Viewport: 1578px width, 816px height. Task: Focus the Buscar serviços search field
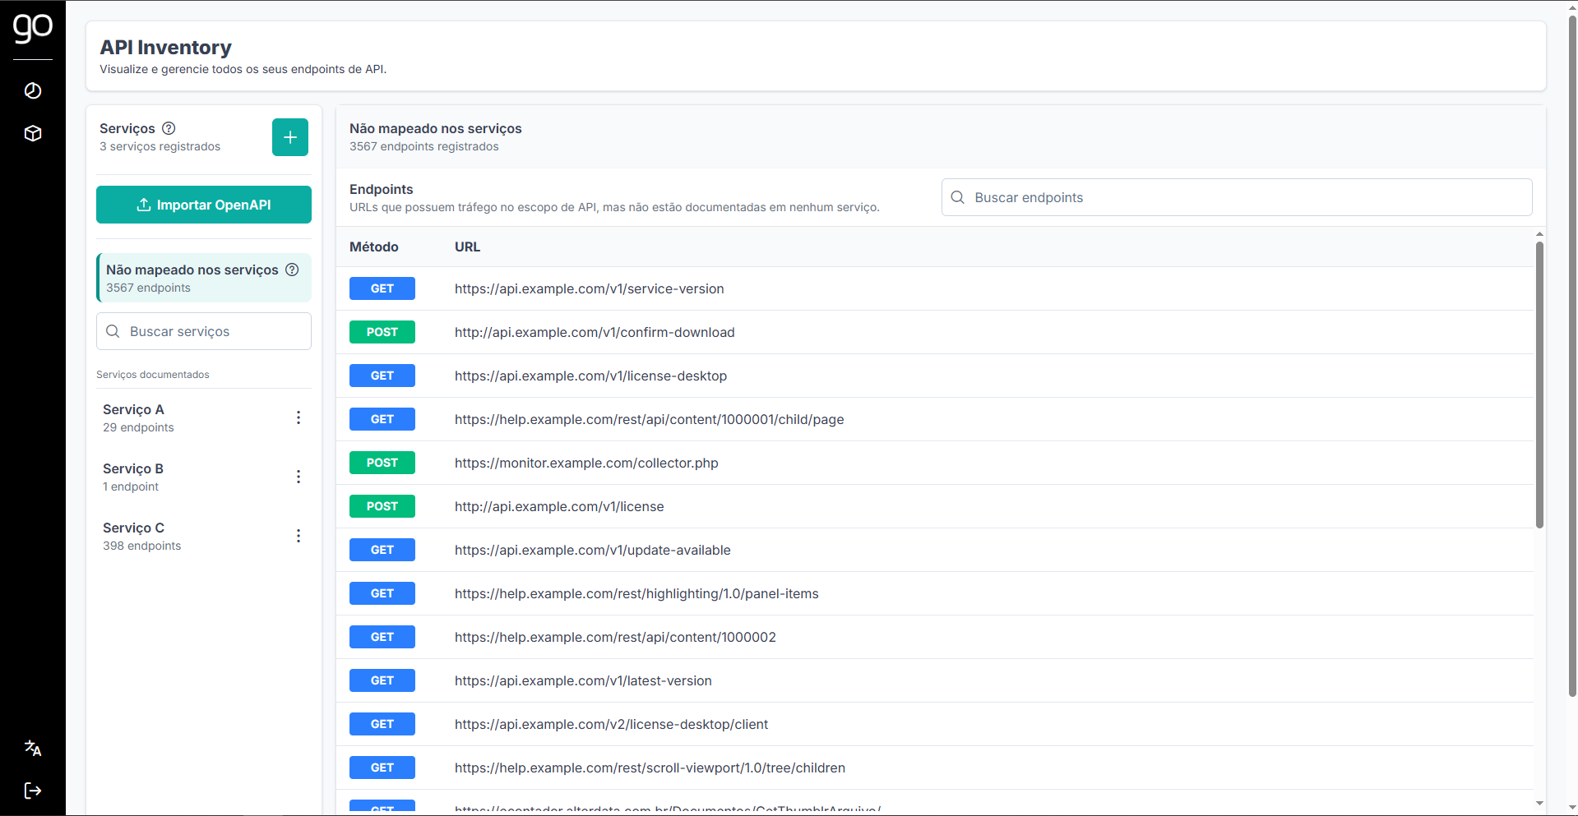click(x=204, y=331)
